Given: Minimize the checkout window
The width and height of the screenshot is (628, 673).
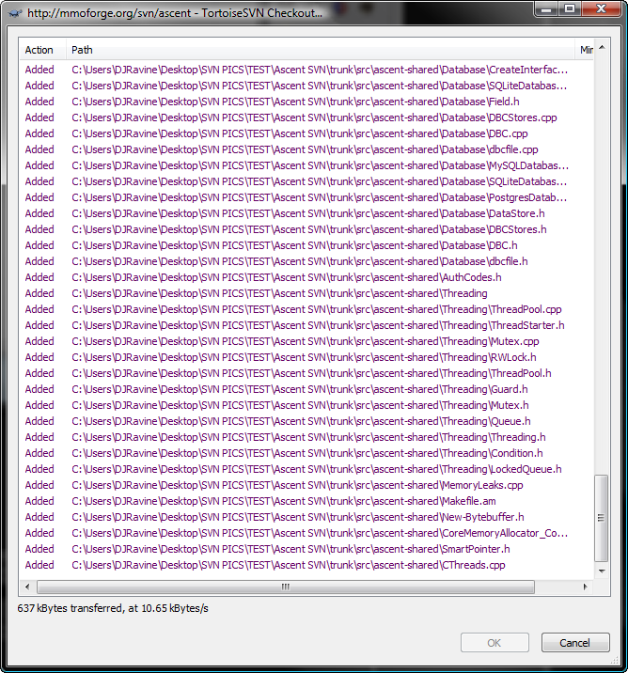Looking at the screenshot, I should click(546, 9).
